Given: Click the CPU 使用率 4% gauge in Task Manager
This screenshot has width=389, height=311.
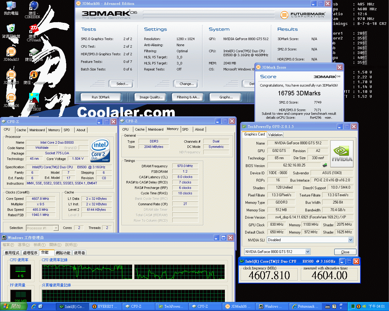Looking at the screenshot, I should (x=20, y=272).
